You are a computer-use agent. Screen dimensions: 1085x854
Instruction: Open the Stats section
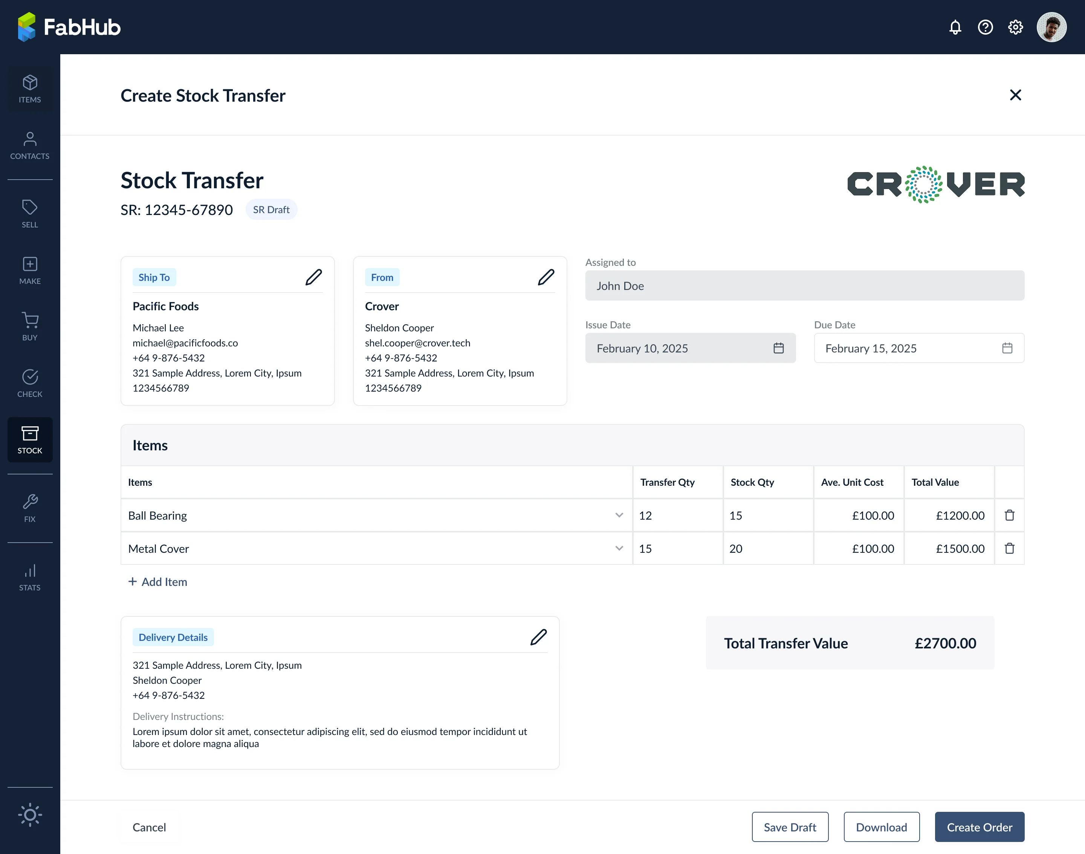click(30, 577)
